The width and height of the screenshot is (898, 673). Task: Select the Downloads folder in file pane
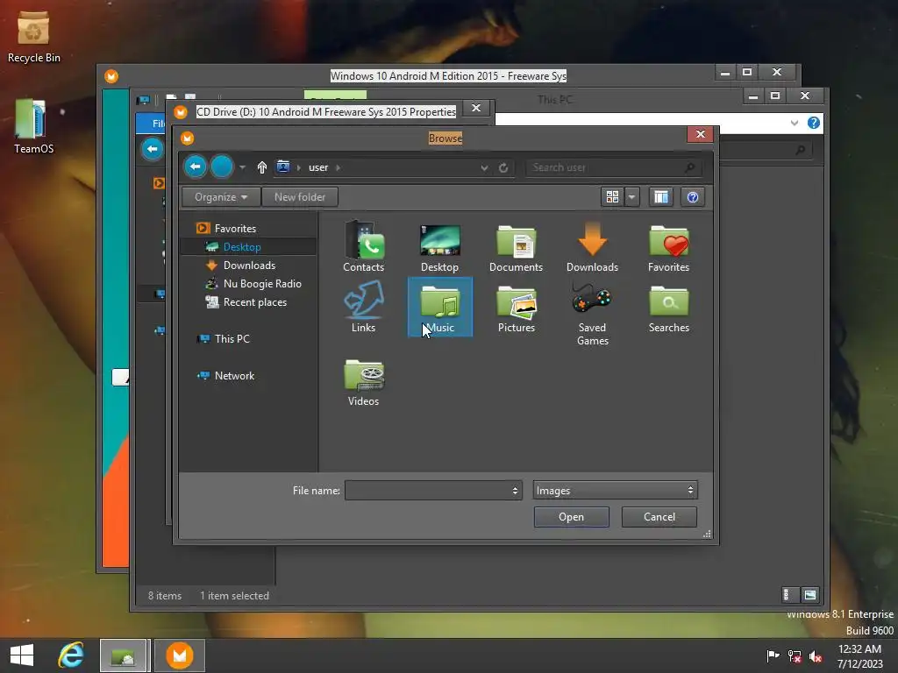point(592,247)
